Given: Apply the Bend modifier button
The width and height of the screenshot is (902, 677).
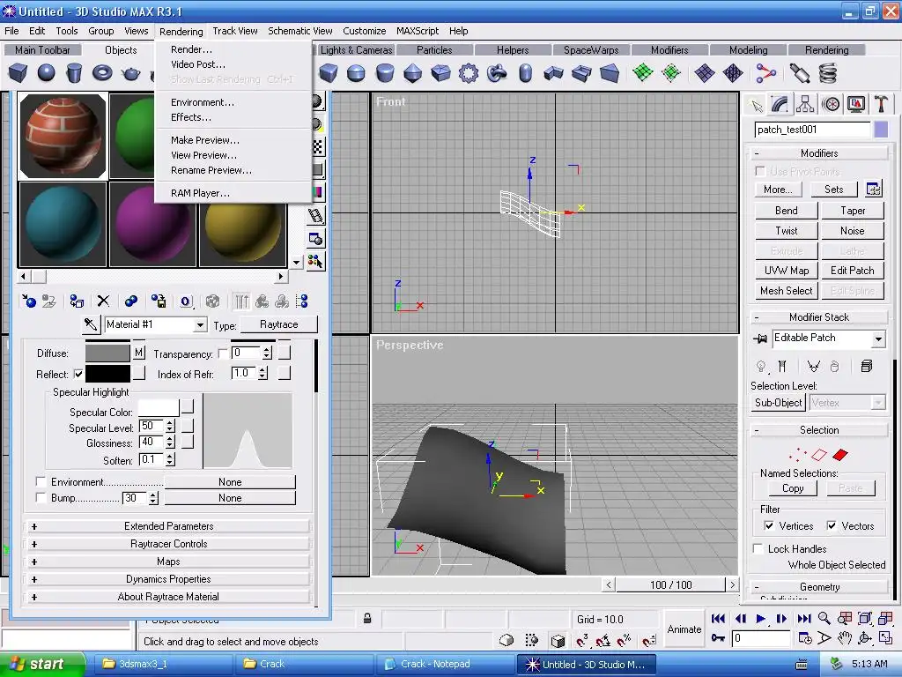Looking at the screenshot, I should pyautogui.click(x=786, y=211).
